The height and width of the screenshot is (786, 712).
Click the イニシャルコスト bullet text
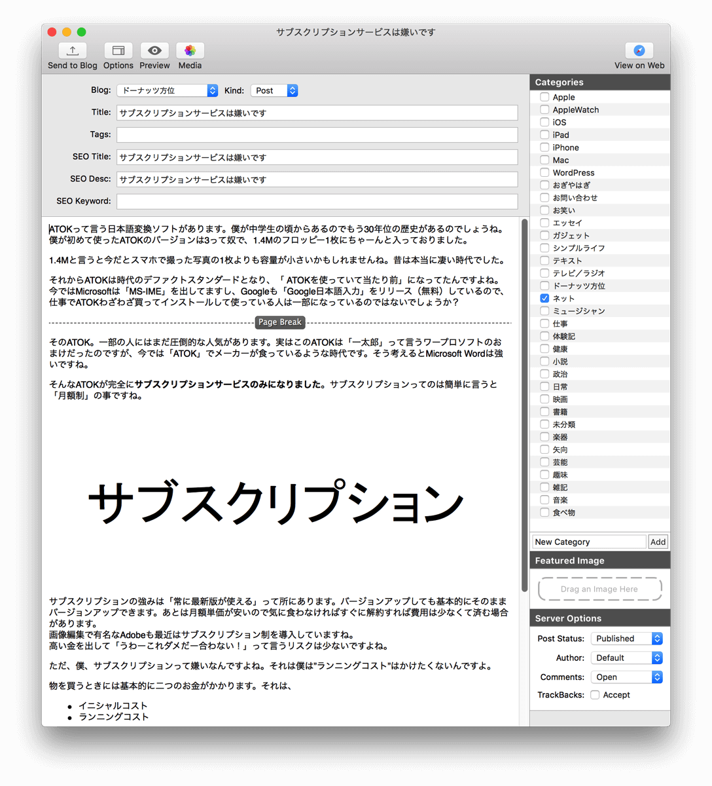click(113, 705)
